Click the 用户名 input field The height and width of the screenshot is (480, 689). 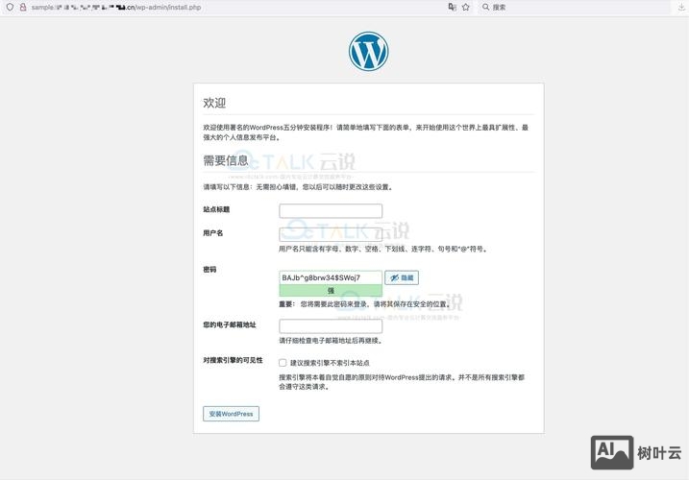click(x=331, y=234)
